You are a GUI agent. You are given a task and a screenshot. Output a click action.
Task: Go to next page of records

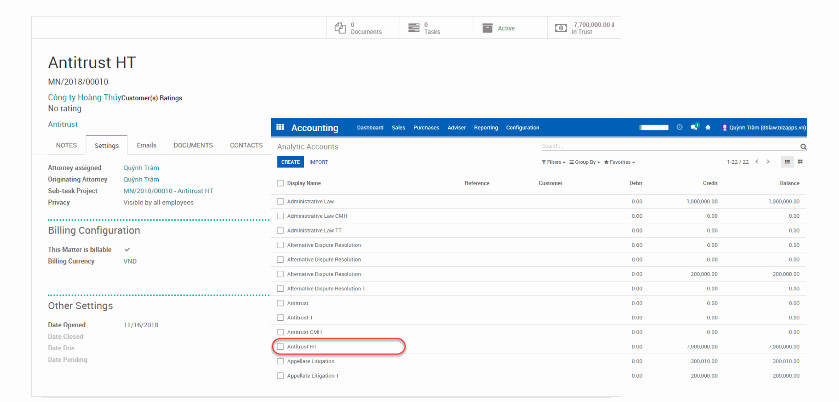[x=768, y=162]
